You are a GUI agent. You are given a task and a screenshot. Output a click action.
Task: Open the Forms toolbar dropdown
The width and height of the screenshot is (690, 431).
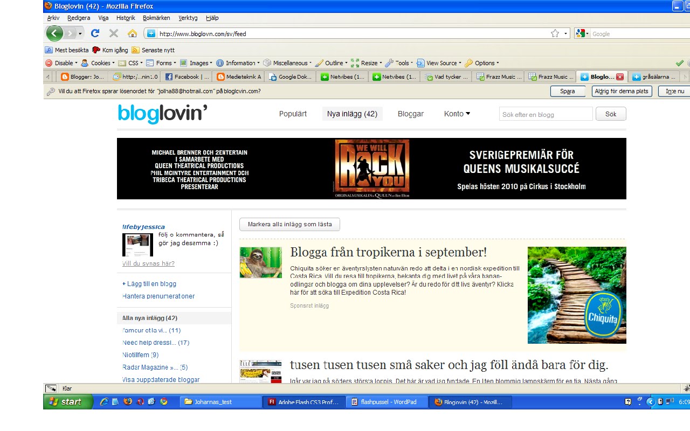click(x=162, y=63)
